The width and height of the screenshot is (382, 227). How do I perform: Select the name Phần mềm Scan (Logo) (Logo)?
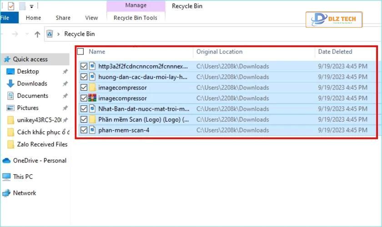144,119
